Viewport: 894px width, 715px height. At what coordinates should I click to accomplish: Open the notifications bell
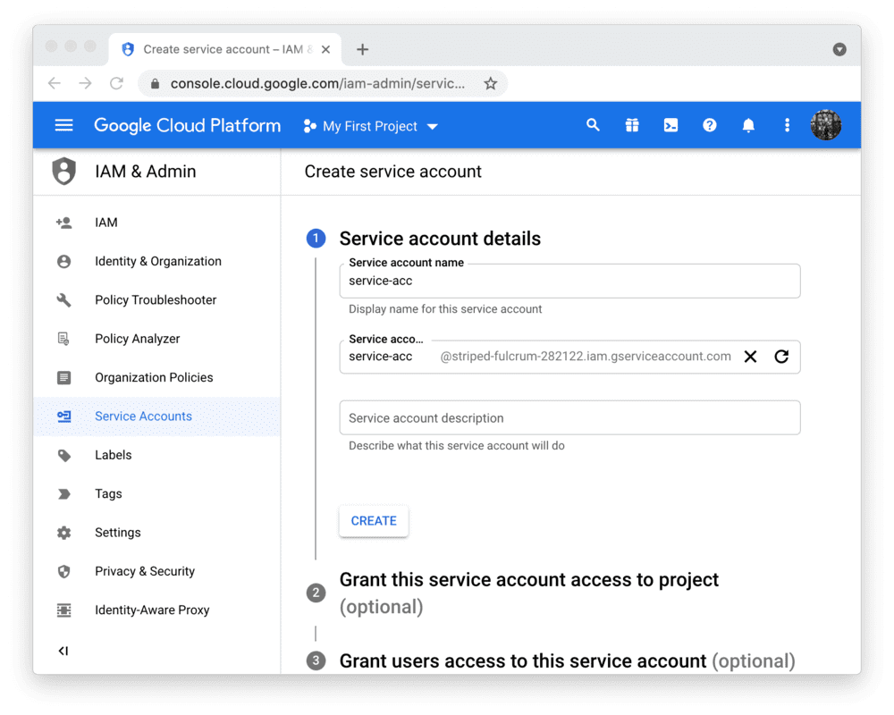coord(748,125)
